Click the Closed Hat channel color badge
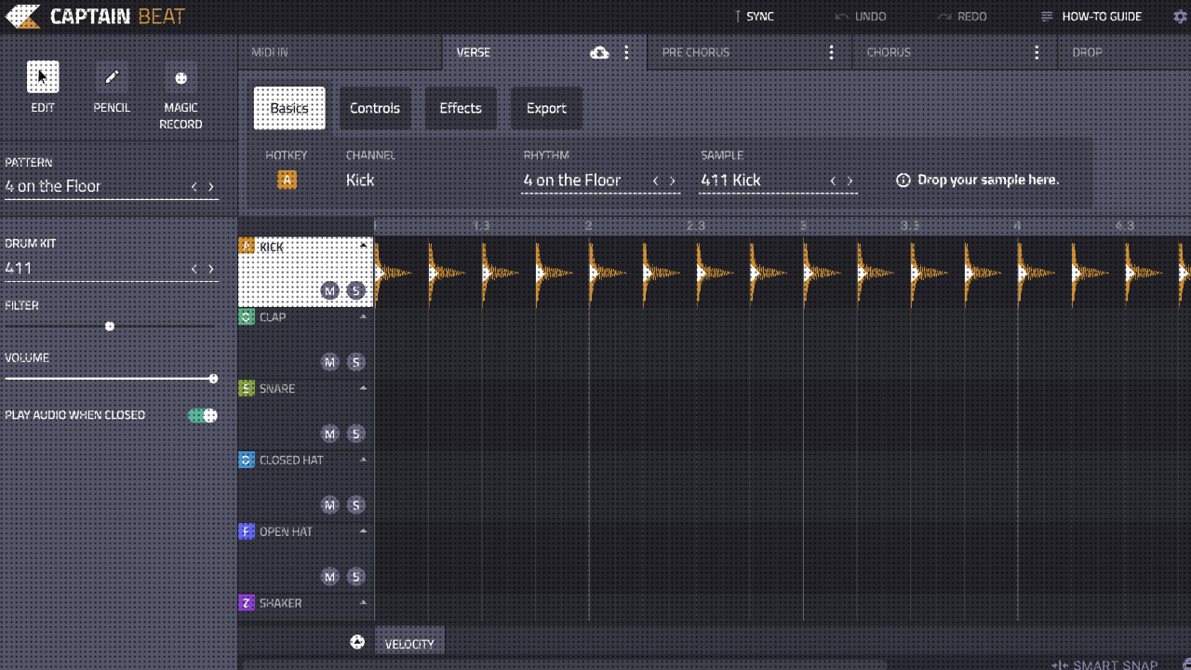This screenshot has width=1191, height=670. click(x=247, y=460)
